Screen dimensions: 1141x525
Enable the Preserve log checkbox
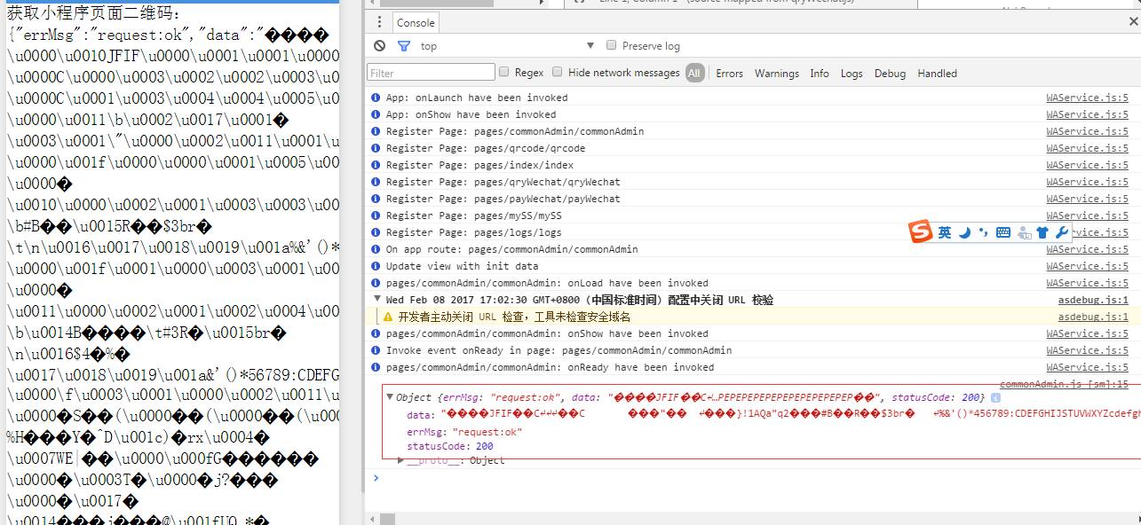[611, 45]
